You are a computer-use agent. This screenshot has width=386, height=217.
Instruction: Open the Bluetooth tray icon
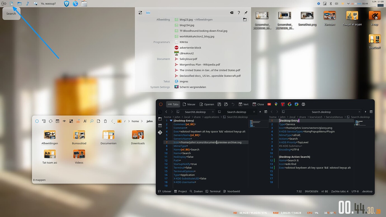coord(330,4)
